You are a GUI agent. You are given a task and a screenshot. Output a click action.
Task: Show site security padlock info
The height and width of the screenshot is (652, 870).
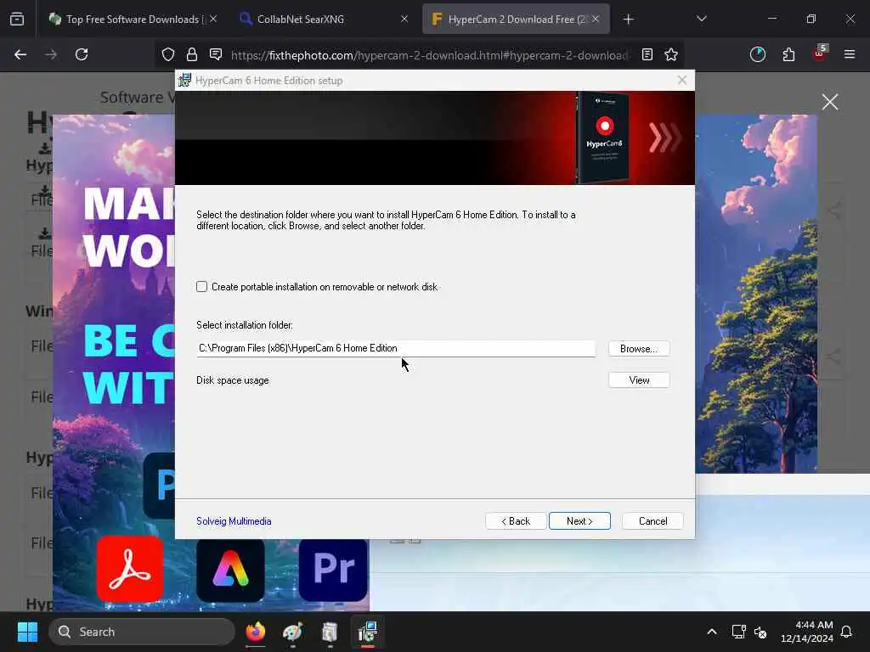192,54
